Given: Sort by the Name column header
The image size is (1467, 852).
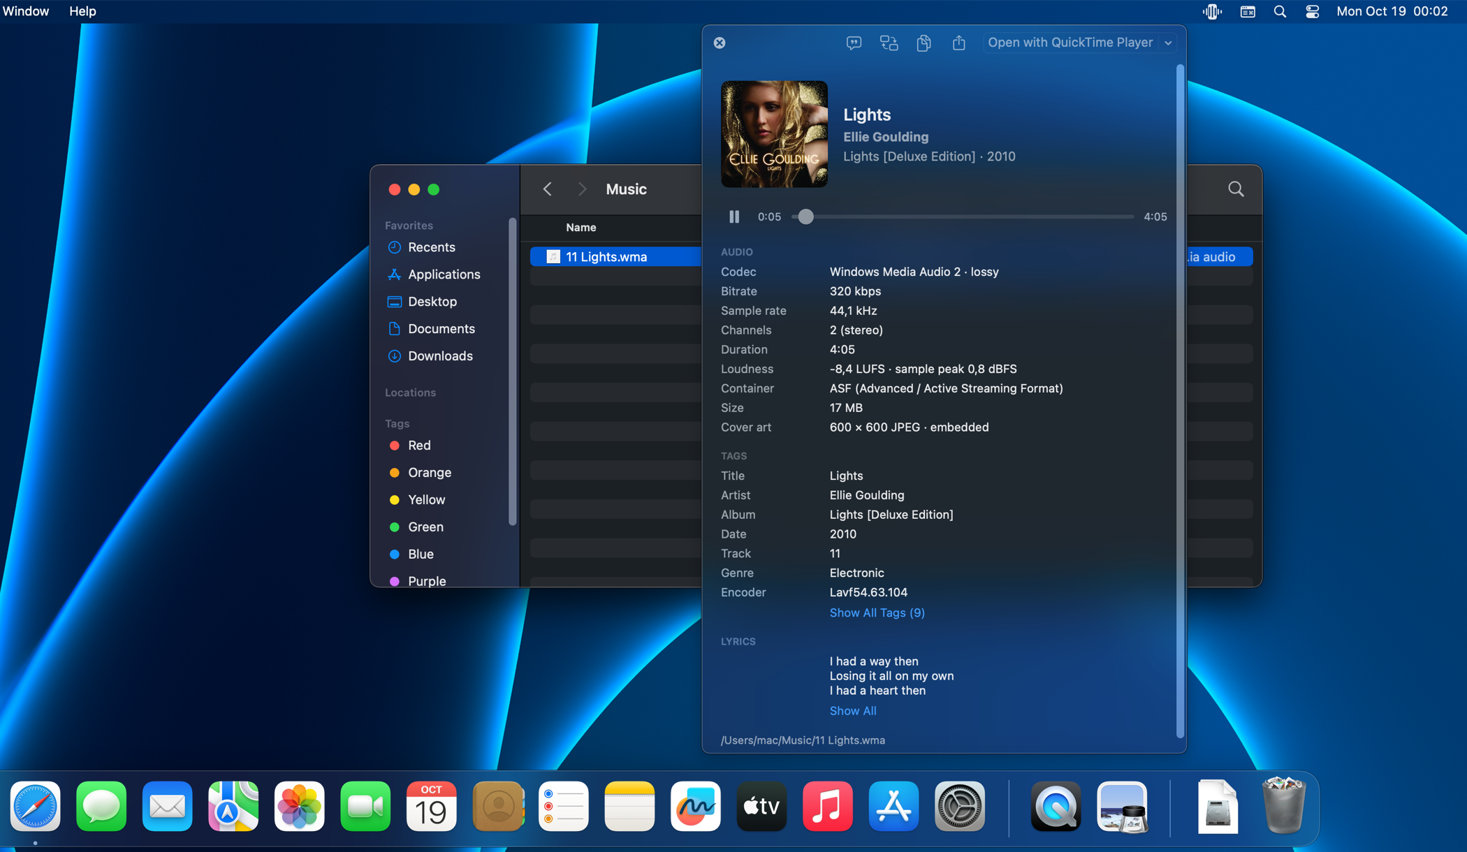Looking at the screenshot, I should click(x=581, y=228).
